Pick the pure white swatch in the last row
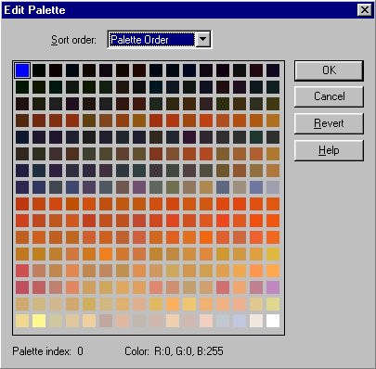The image size is (376, 369). [x=273, y=321]
